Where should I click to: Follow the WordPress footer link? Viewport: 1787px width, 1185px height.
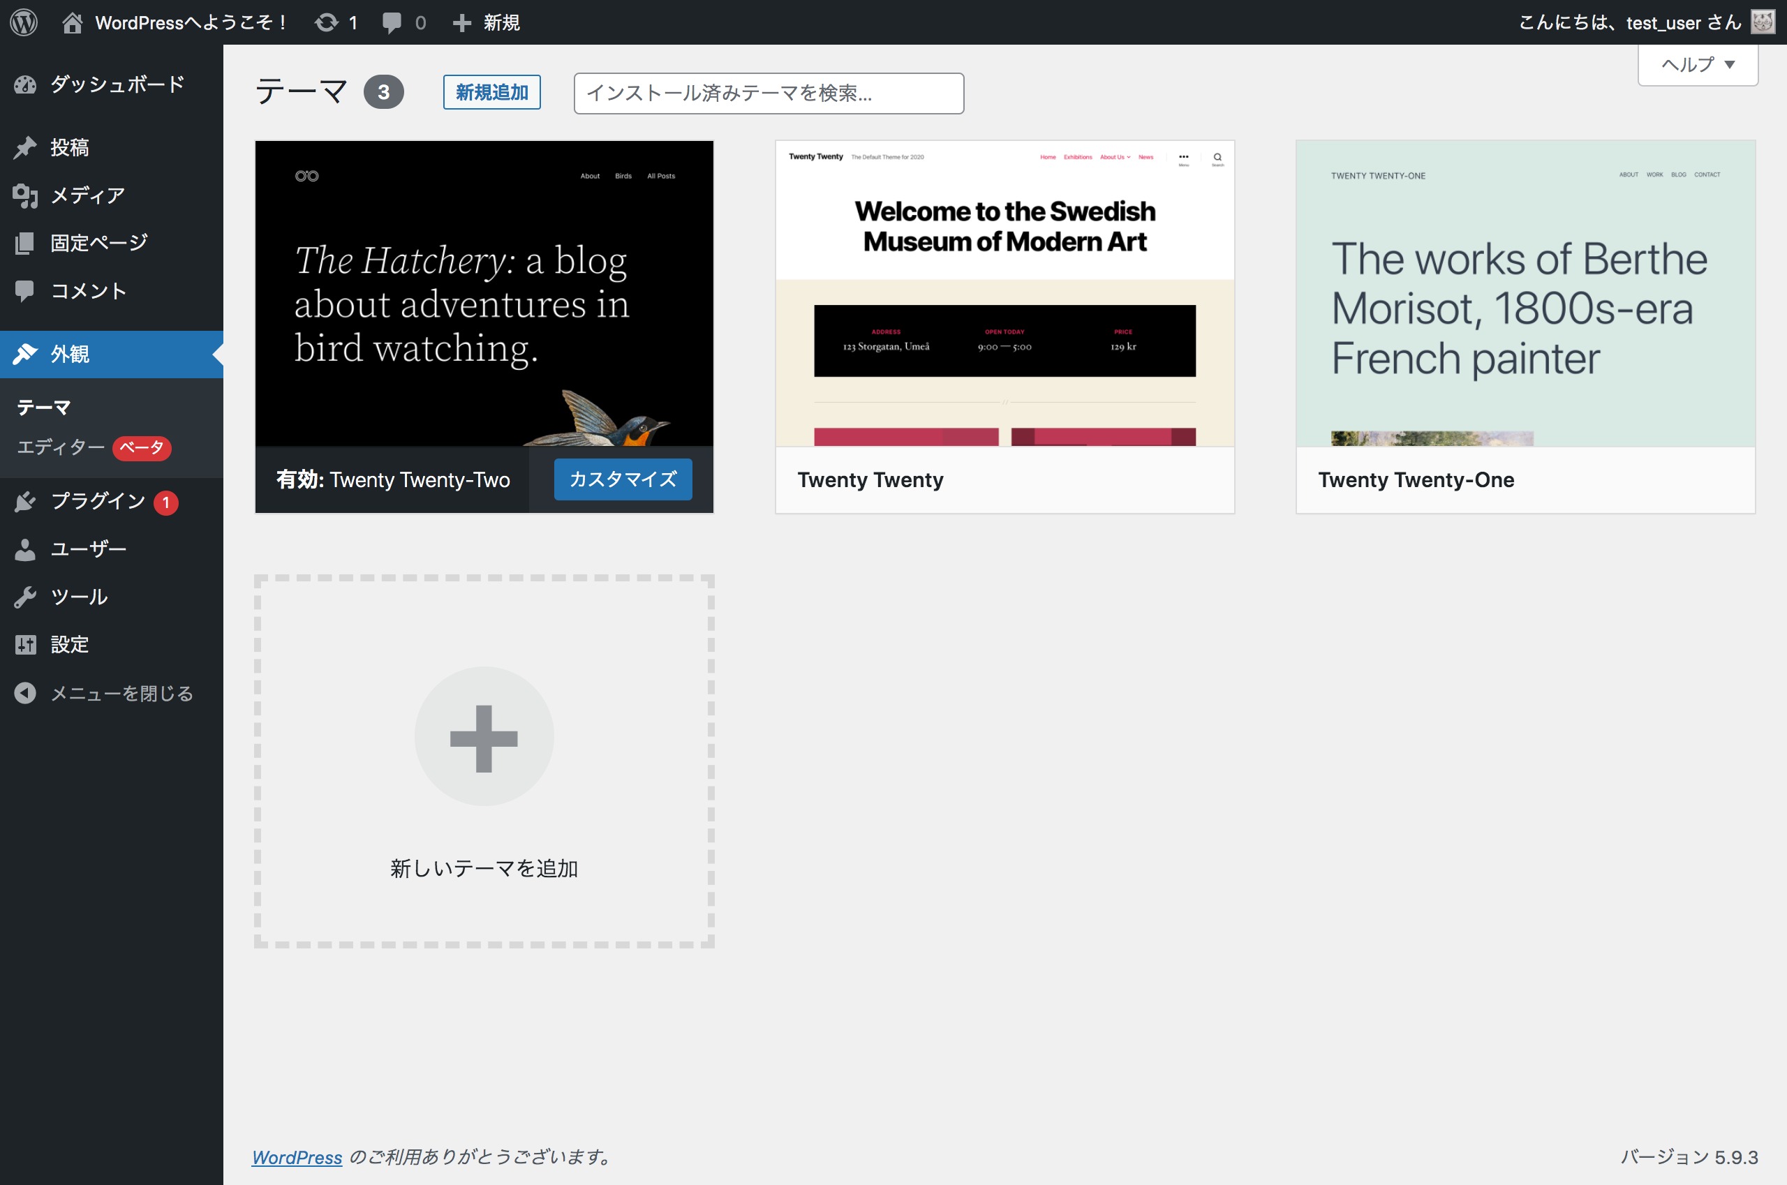(297, 1157)
